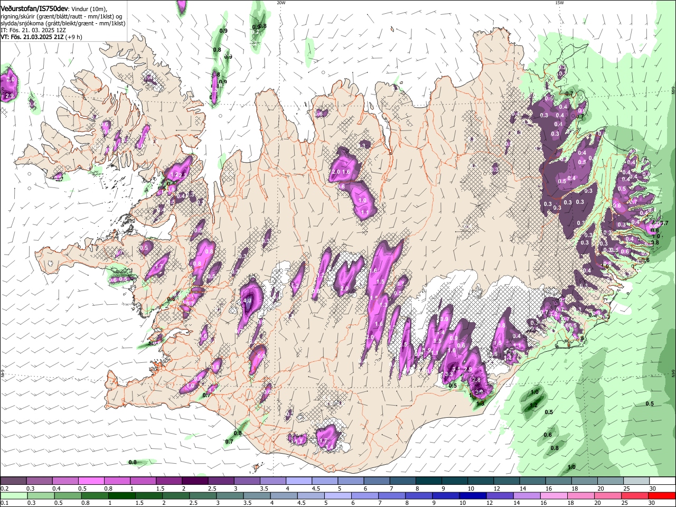Click the palest green 0.1 rain legend swatch
Image resolution: width=676 pixels, height=507 pixels.
pos(14,496)
